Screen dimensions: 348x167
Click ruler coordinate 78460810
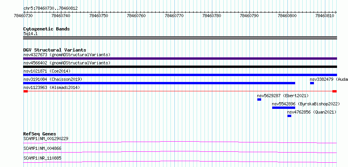pos(325,16)
